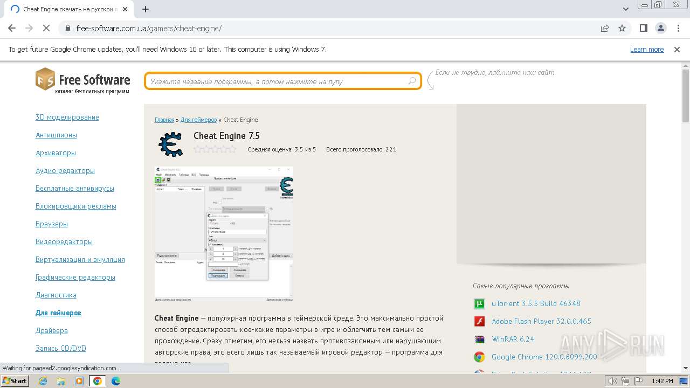The height and width of the screenshot is (388, 690).
Task: Open Драйвера category
Action: coord(52,330)
